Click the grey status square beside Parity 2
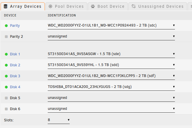Screen dimensions: 192x128 (x=6, y=37)
